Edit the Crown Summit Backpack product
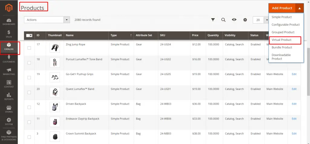Viewport: 310px width, 144px height. (x=294, y=133)
